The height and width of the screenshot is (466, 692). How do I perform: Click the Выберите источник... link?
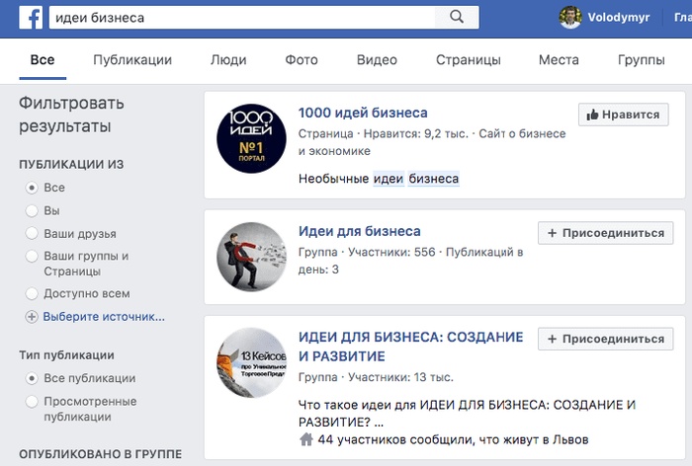(x=104, y=317)
